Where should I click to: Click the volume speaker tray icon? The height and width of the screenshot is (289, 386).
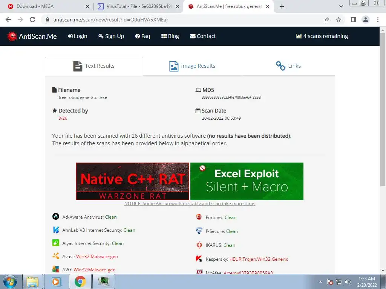click(x=348, y=282)
